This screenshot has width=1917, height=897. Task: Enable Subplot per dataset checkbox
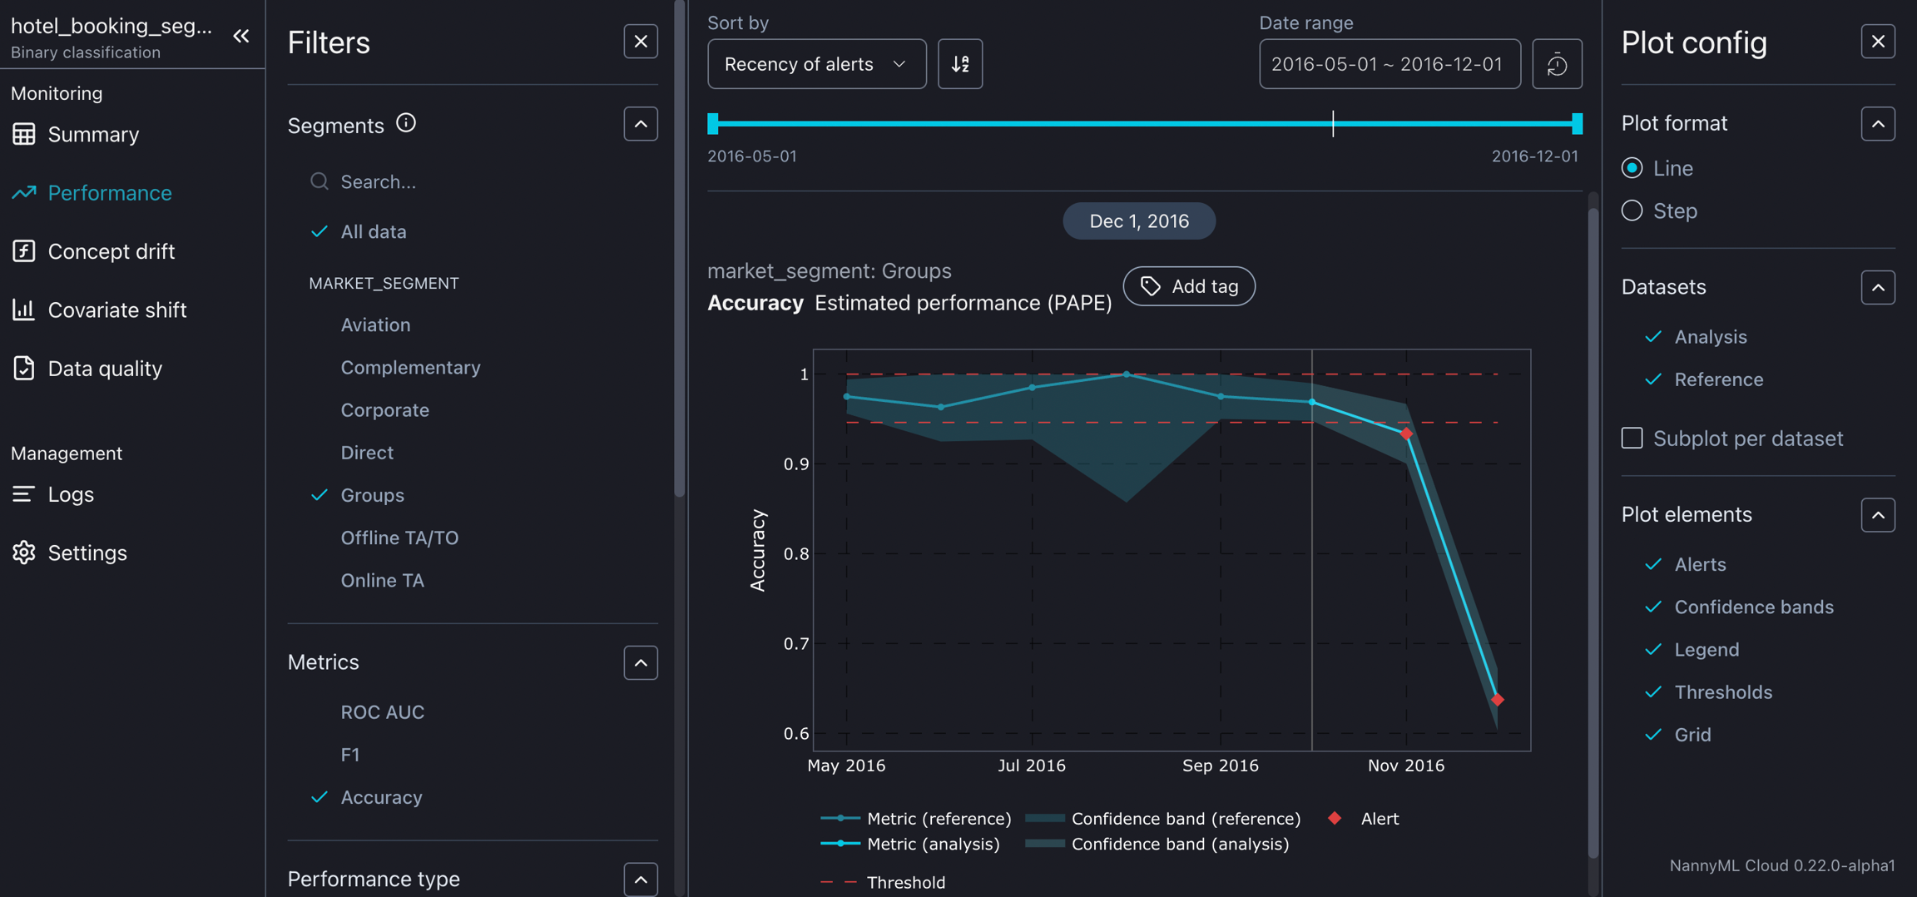(x=1632, y=439)
